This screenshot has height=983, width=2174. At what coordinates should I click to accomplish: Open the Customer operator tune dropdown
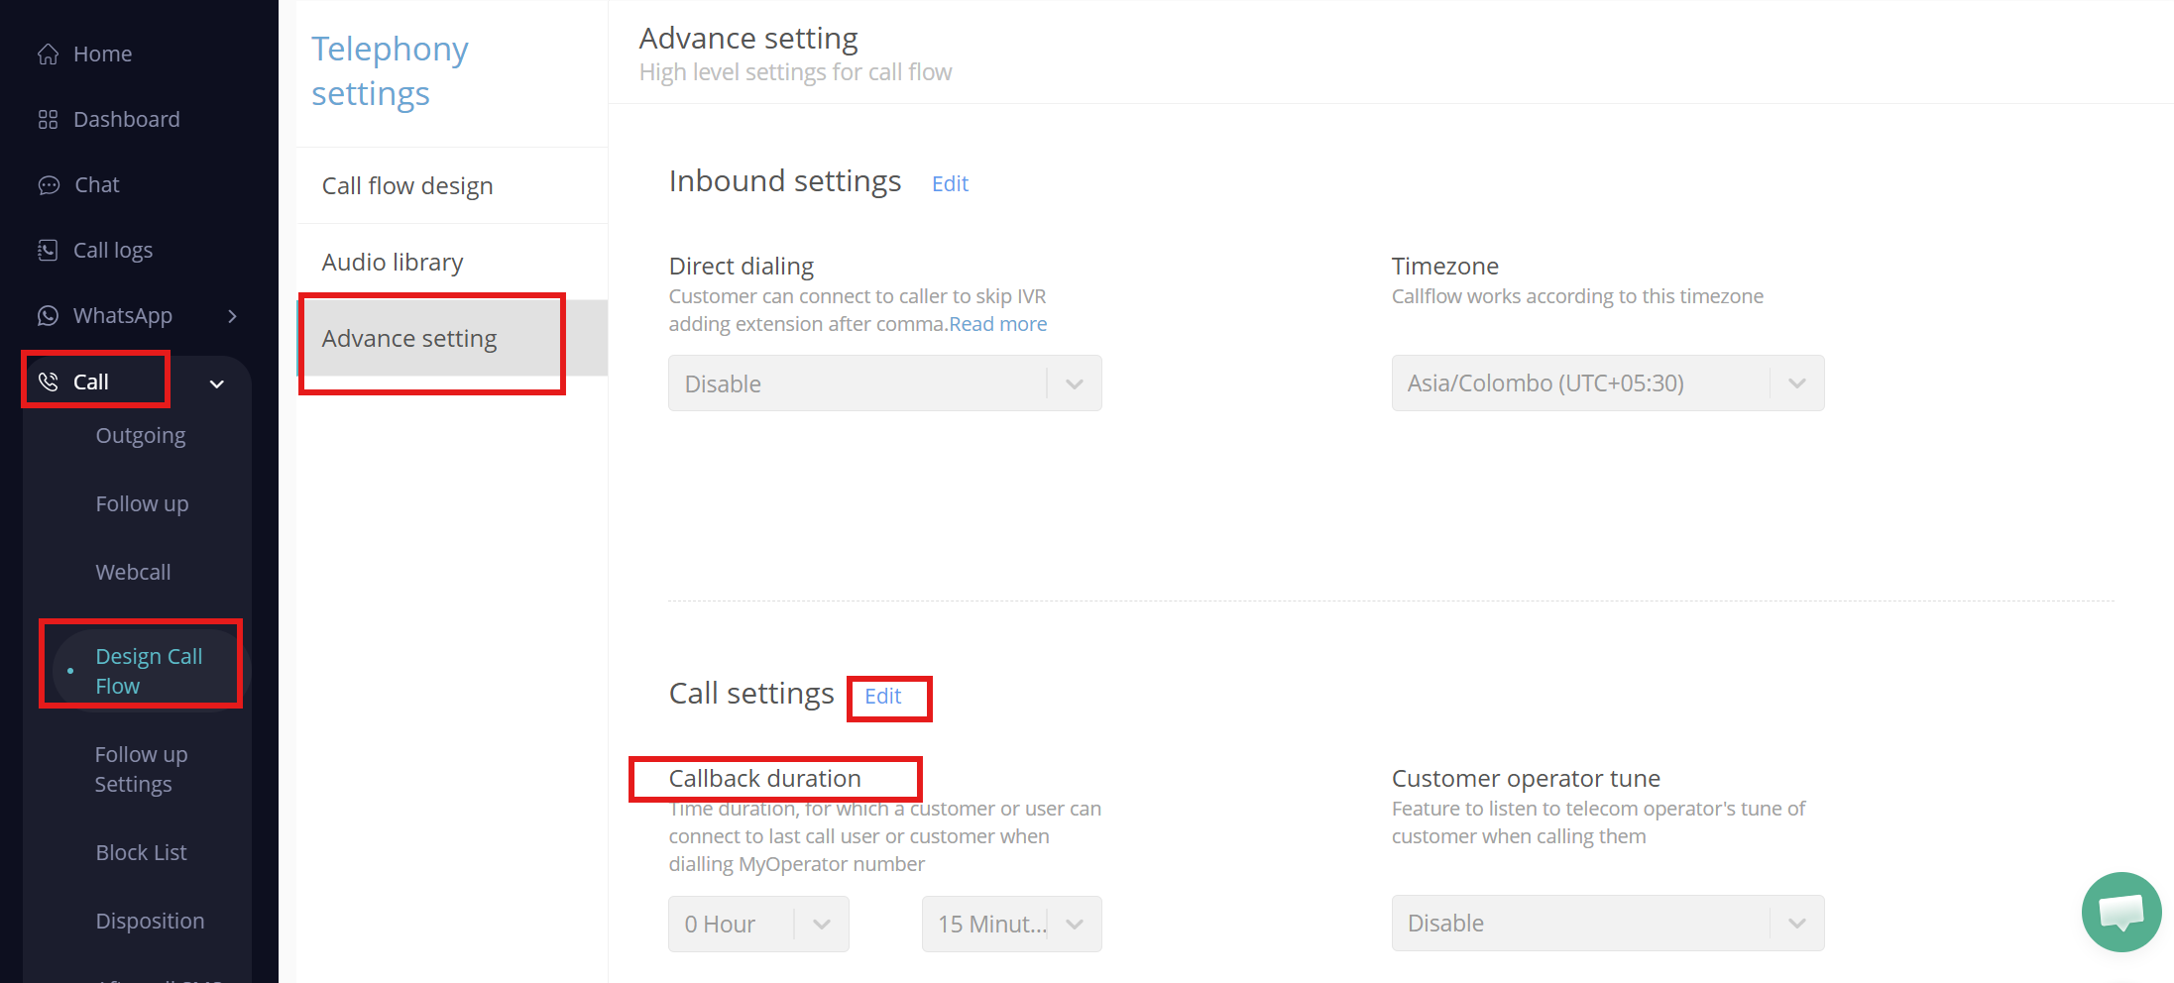[x=1607, y=924]
